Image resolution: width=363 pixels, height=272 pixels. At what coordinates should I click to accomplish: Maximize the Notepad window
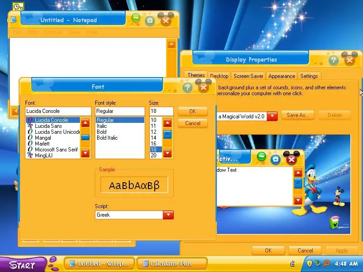pyautogui.click(x=150, y=21)
